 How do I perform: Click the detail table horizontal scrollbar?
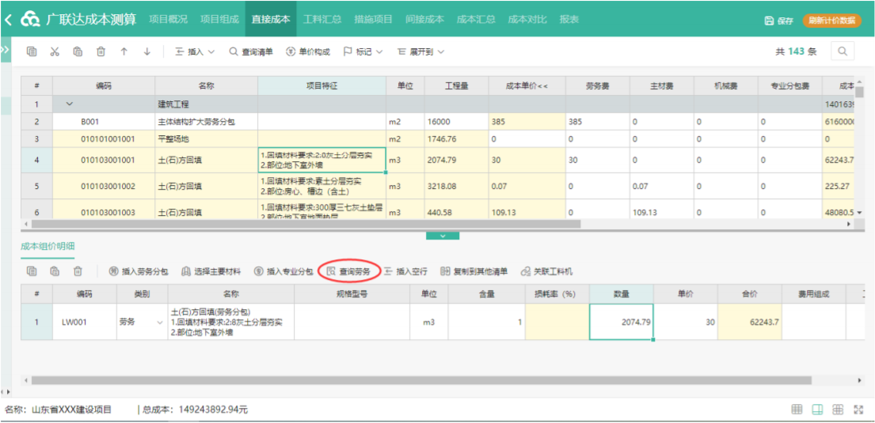click(421, 380)
